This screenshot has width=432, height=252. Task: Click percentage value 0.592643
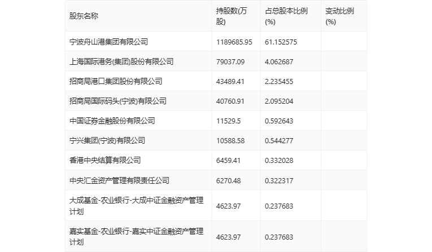coord(279,121)
